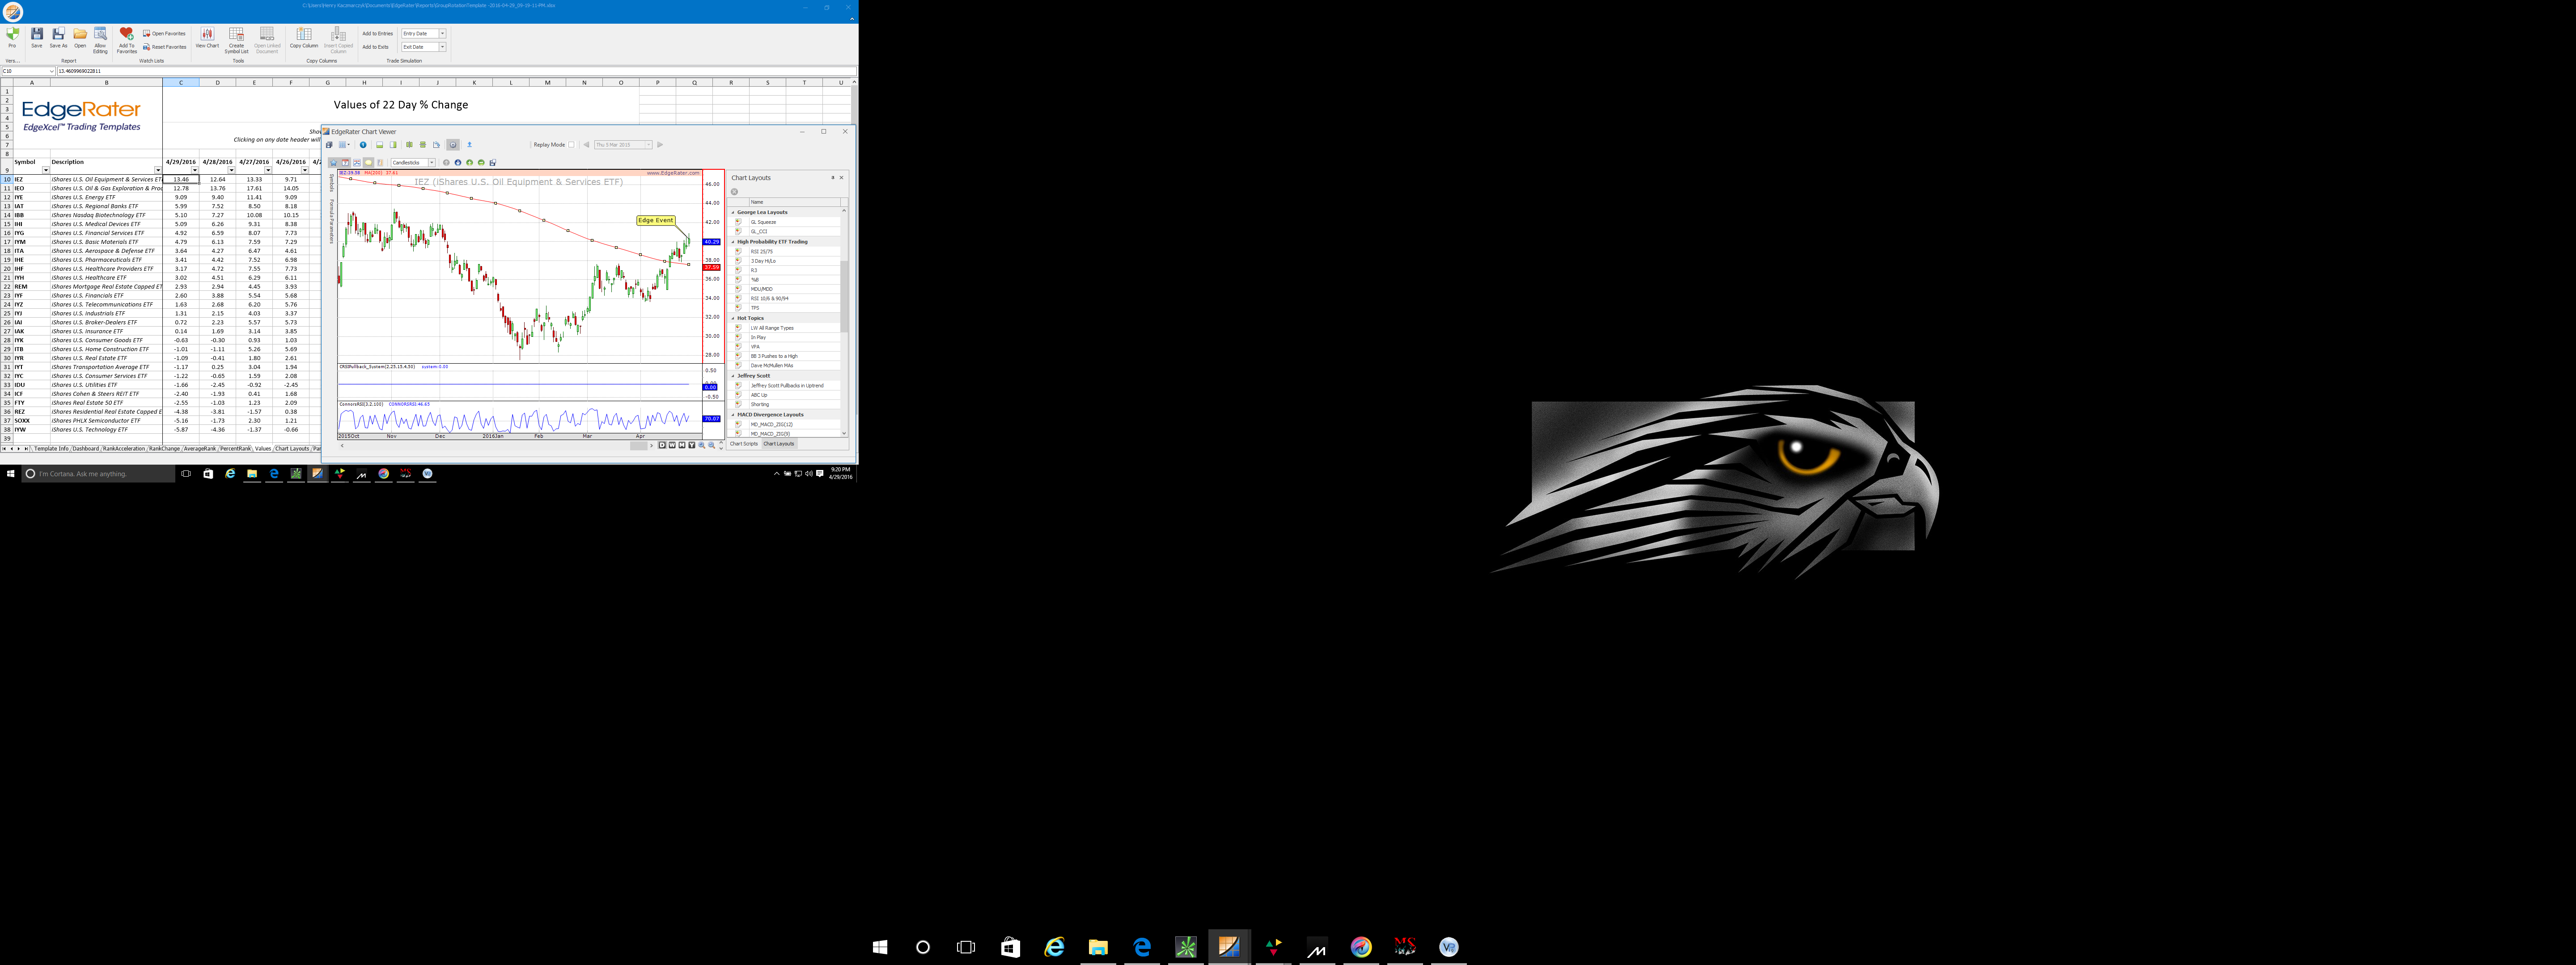2576x965 pixels.
Task: Open the 4/29/2016 column filter dropdown
Action: (x=194, y=170)
